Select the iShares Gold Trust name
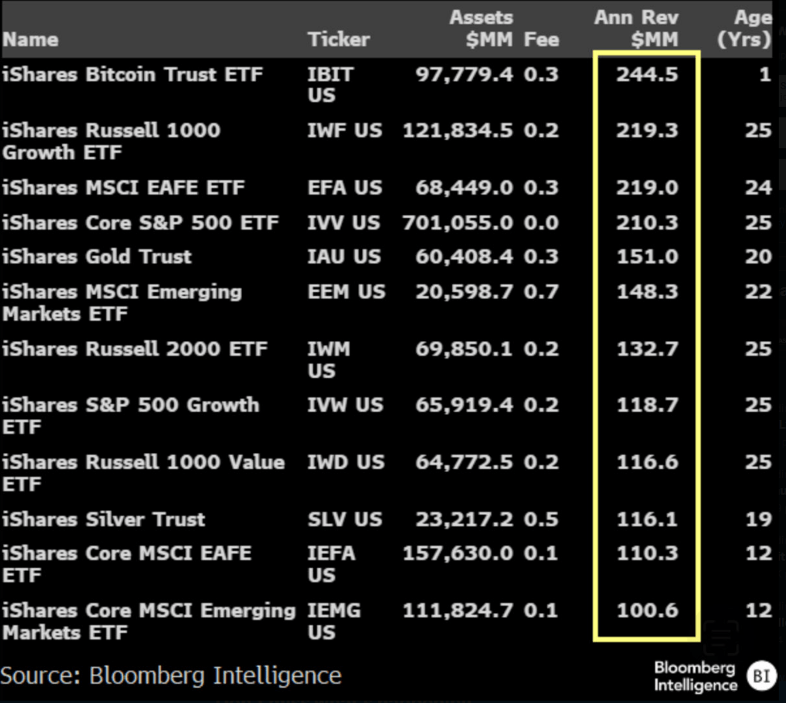This screenshot has width=786, height=703. tap(97, 257)
